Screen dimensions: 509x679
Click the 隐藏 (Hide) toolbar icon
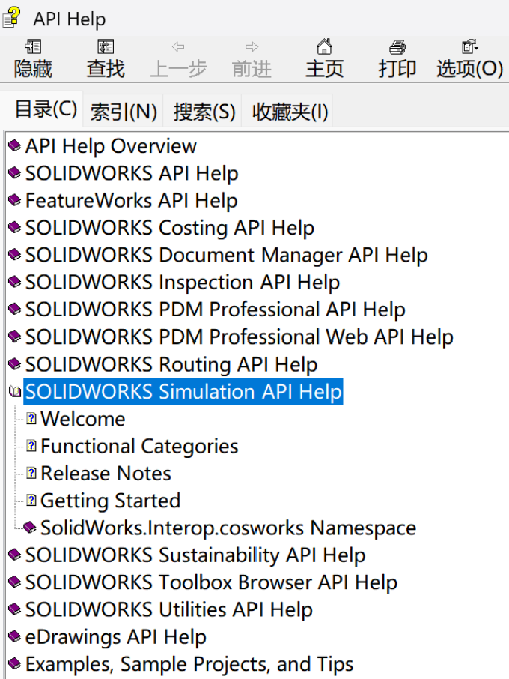[33, 48]
